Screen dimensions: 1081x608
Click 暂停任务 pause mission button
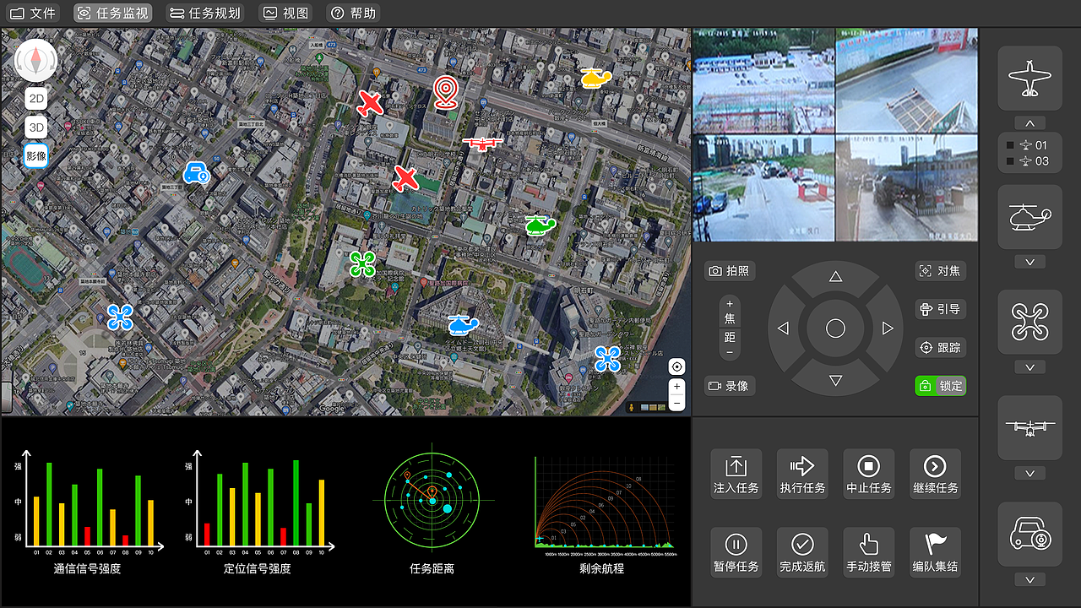tap(736, 552)
